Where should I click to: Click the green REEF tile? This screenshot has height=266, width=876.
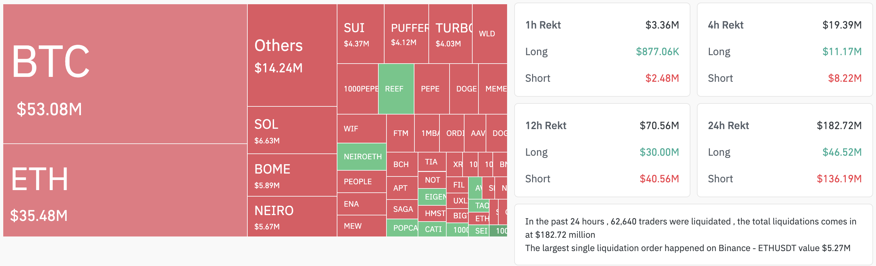pyautogui.click(x=396, y=89)
